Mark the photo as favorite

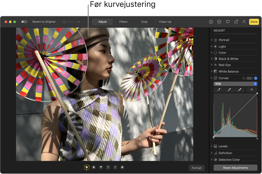[x=228, y=22]
